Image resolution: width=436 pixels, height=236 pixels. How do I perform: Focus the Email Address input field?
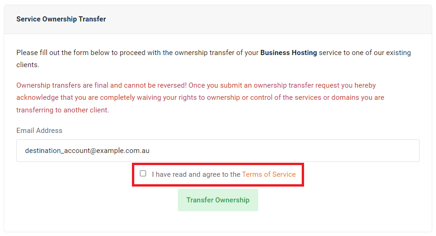pos(218,151)
